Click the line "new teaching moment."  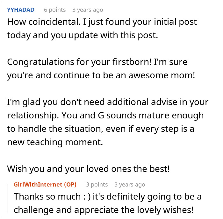coord(55,142)
